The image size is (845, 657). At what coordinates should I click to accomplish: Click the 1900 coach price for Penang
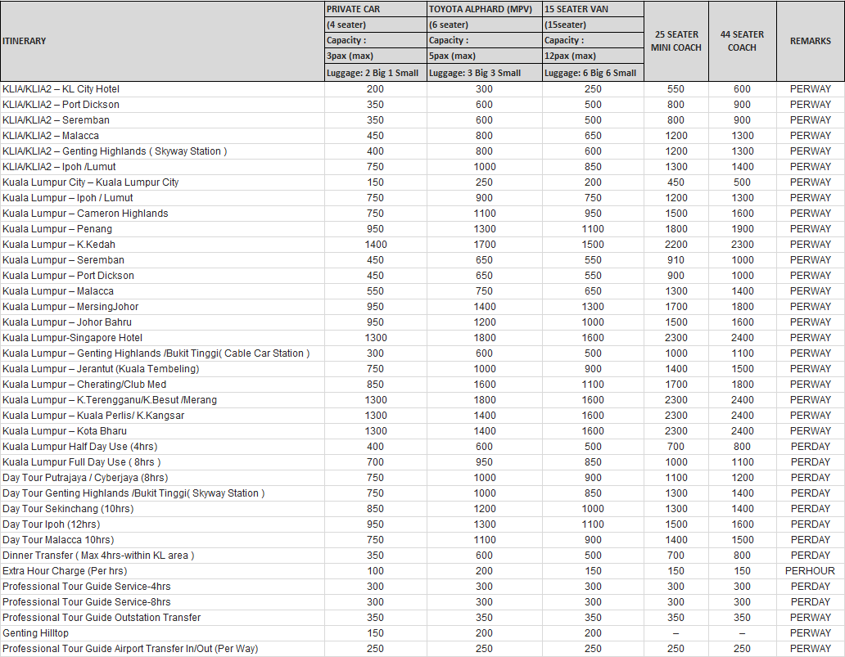coord(742,229)
